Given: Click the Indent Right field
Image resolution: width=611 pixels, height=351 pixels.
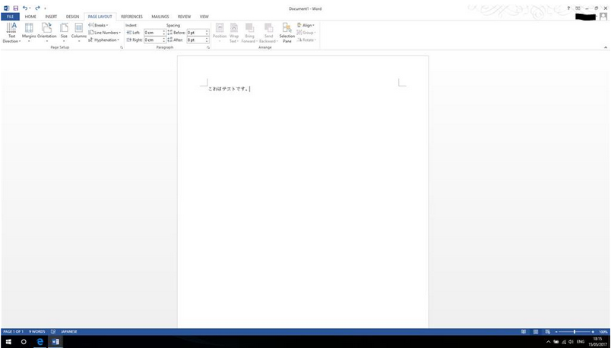Looking at the screenshot, I should pyautogui.click(x=154, y=40).
